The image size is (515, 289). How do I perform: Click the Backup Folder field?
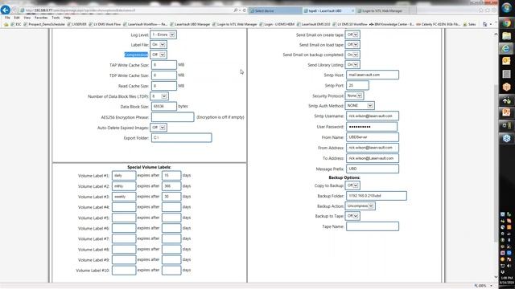click(377, 196)
